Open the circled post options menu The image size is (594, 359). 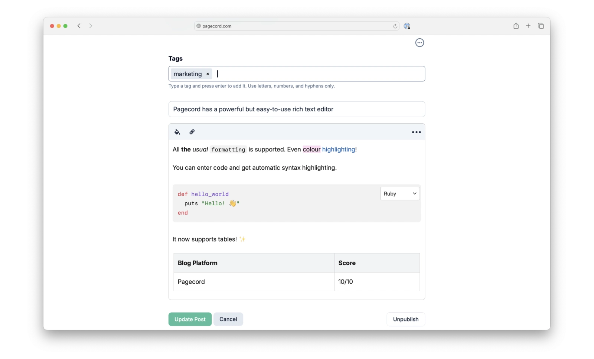420,42
